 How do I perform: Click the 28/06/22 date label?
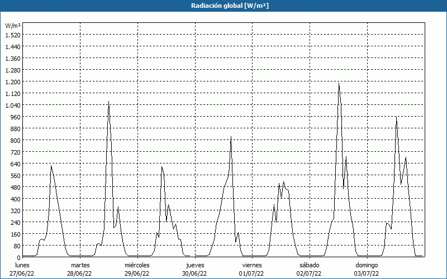pos(79,273)
